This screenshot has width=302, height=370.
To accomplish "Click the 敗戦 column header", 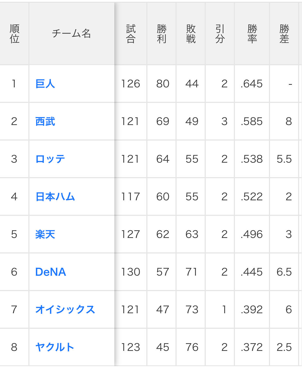I will (x=191, y=34).
